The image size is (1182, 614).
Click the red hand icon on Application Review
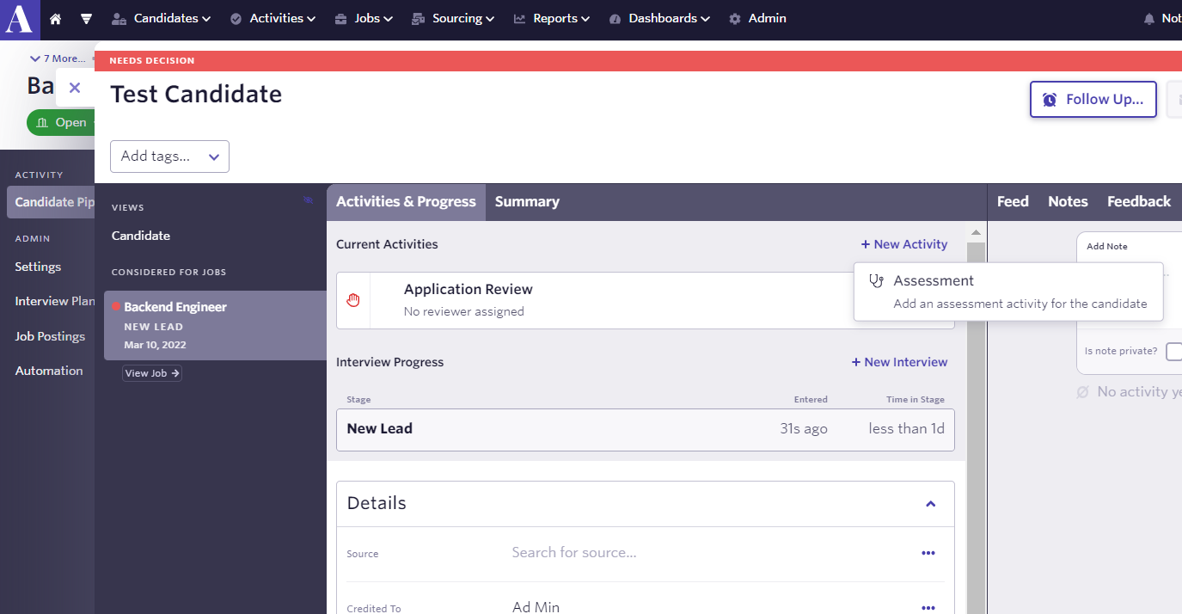[x=353, y=300]
